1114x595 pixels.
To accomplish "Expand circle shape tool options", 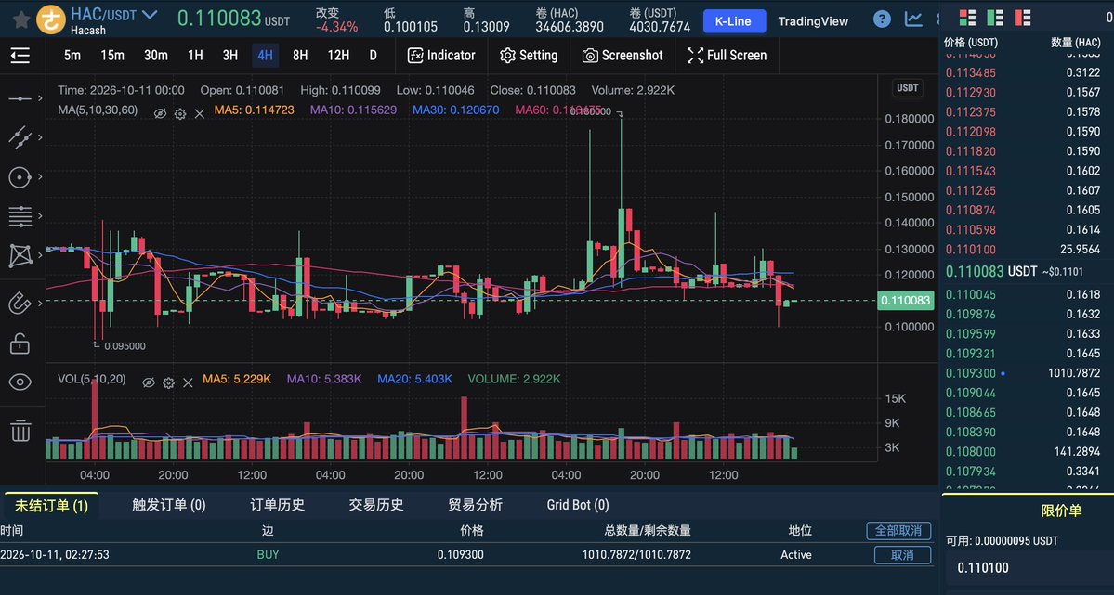I will pyautogui.click(x=40, y=176).
